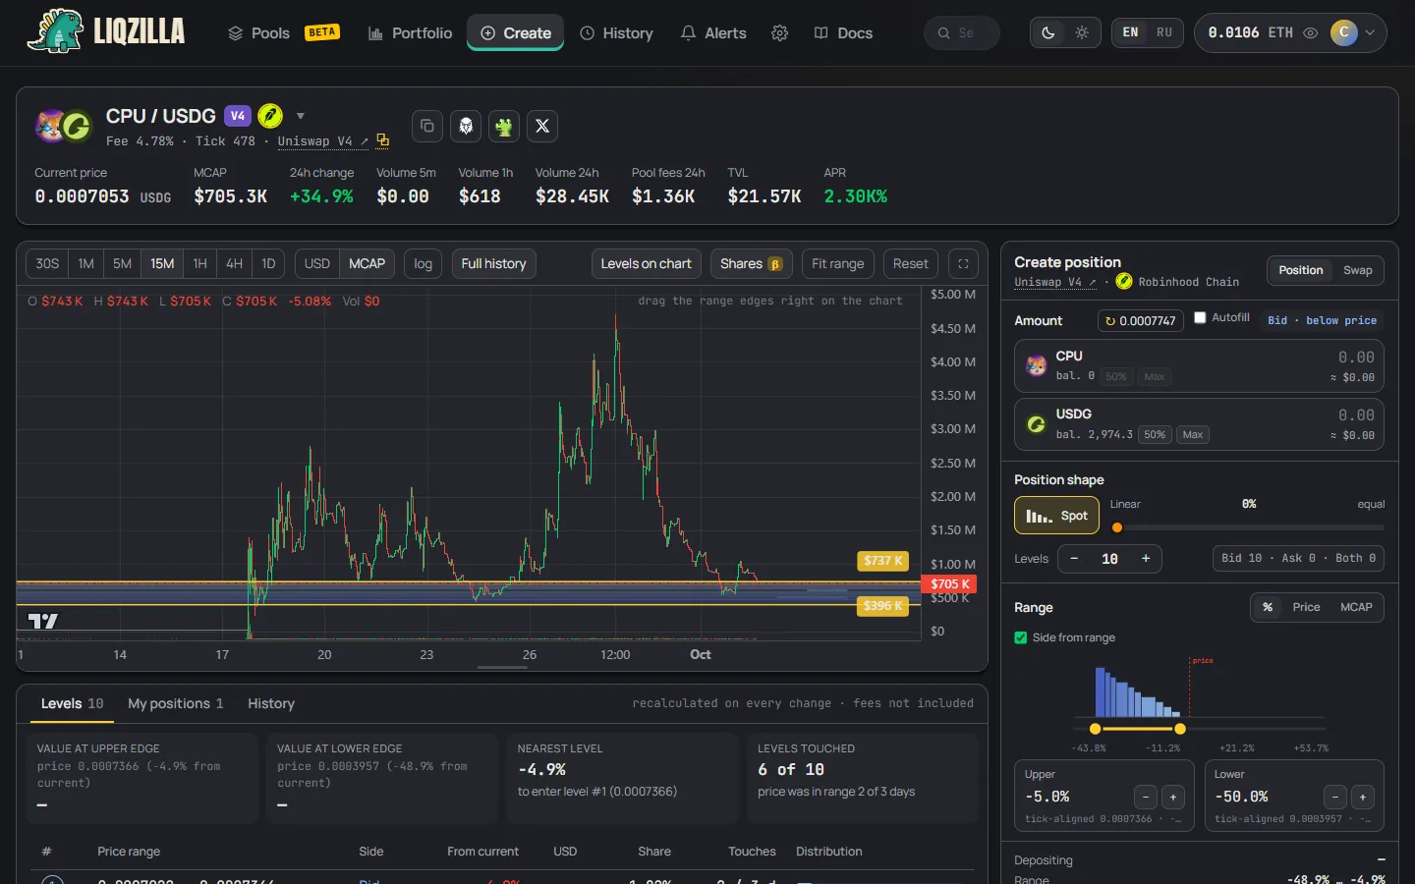Uncheck Side from range checkbox
Screen dimensions: 1415x884
pyautogui.click(x=1021, y=637)
